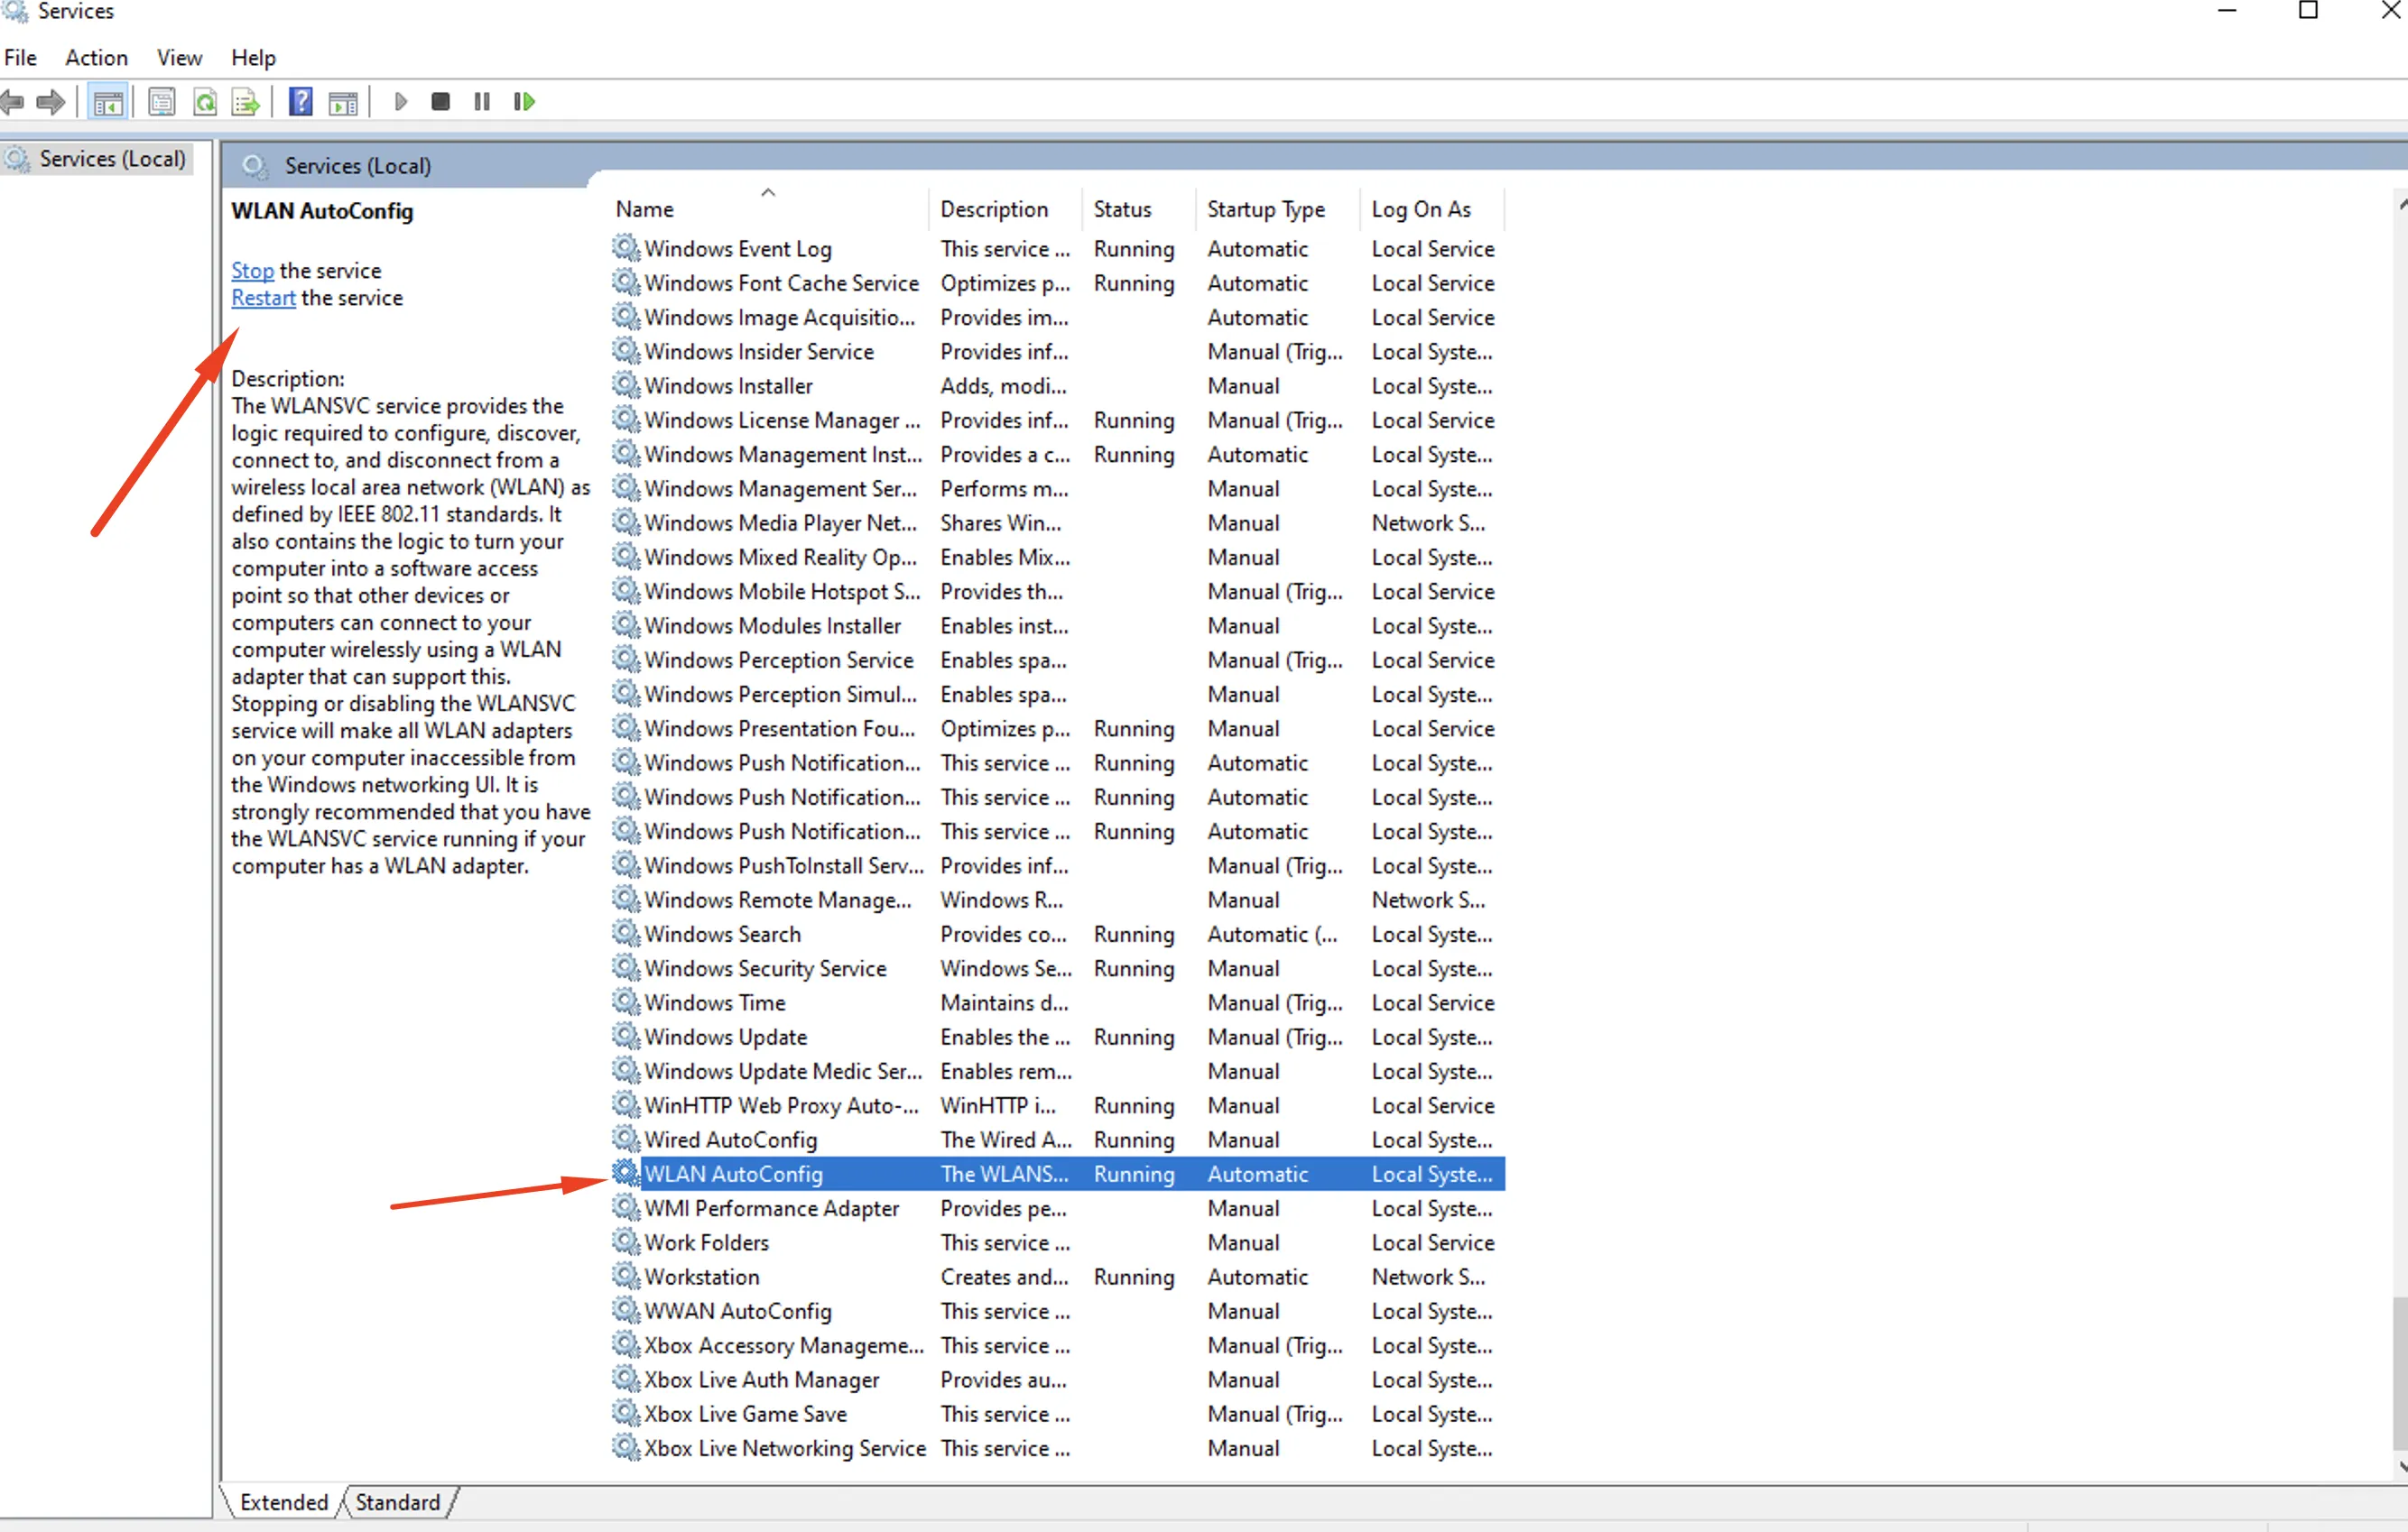Click the gear icon beside Windows Search
Image resolution: width=2408 pixels, height=1532 pixels.
point(626,934)
